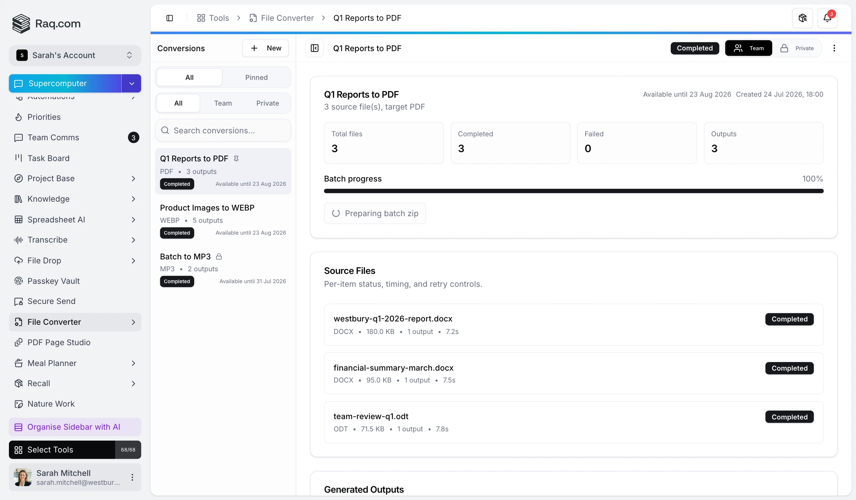This screenshot has width=856, height=500.
Task: Click the 68/68 tools counter
Action: pyautogui.click(x=128, y=450)
